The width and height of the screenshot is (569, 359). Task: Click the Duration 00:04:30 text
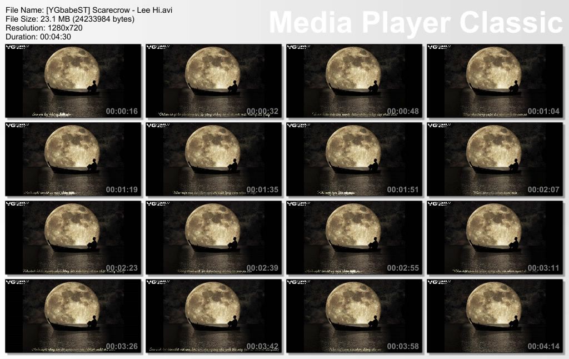click(x=38, y=37)
